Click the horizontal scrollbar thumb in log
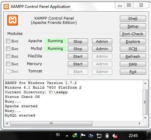 [51, 123]
